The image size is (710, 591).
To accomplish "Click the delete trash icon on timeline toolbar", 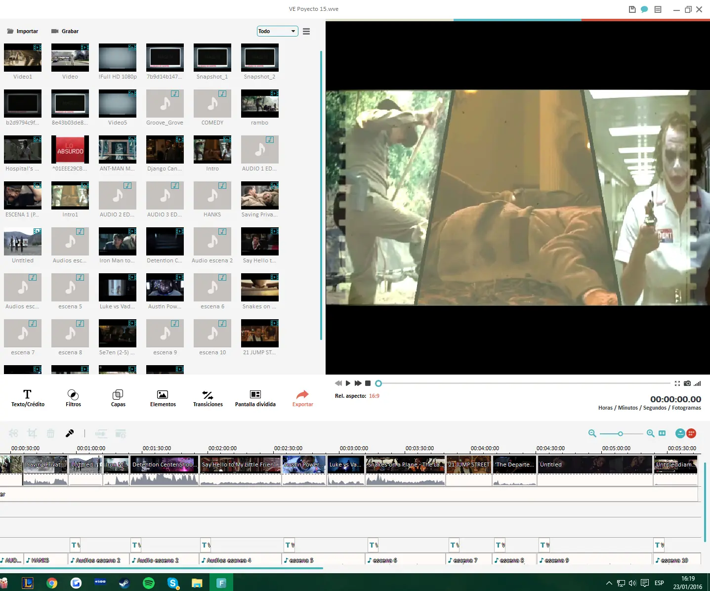I will (x=50, y=433).
